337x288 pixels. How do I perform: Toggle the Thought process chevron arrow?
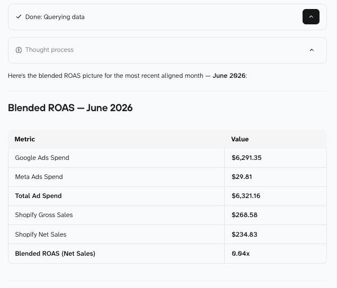pos(312,50)
